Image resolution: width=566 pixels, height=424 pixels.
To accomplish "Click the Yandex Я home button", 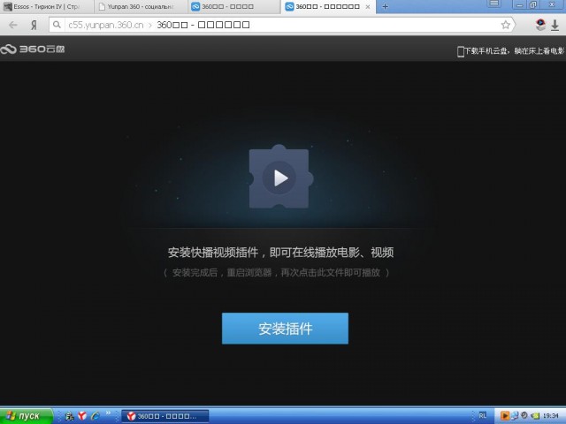I will pyautogui.click(x=34, y=25).
